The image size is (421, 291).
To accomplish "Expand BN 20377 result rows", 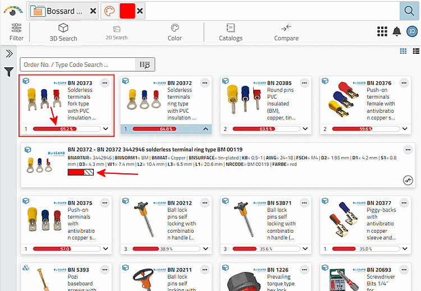I will (405, 248).
